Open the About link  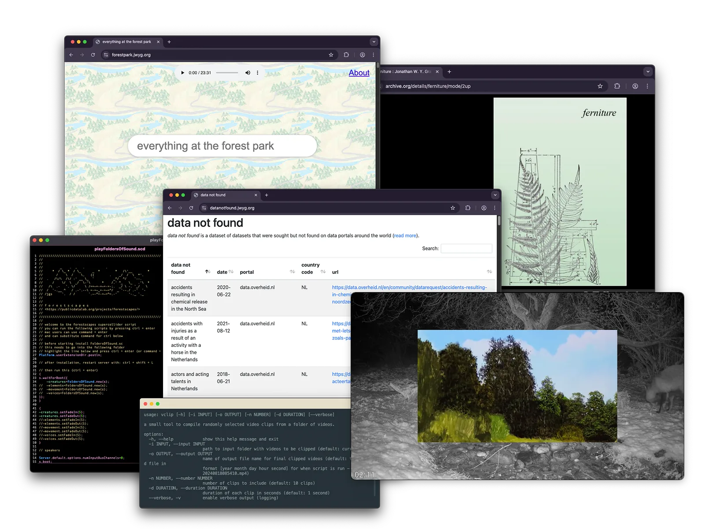[x=359, y=73]
